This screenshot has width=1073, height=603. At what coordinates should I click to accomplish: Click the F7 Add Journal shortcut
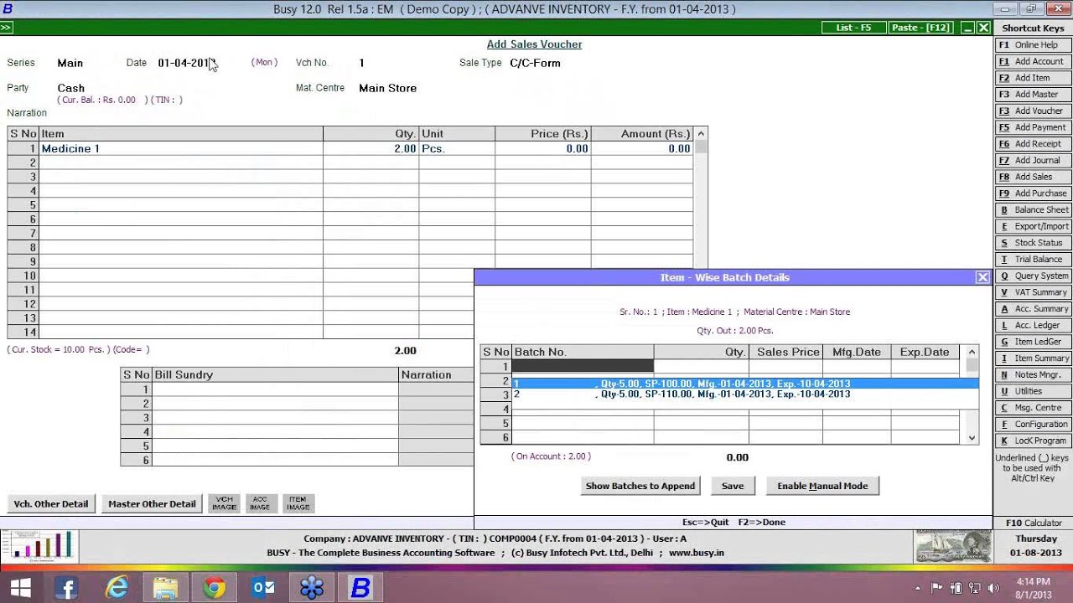pyautogui.click(x=1033, y=160)
